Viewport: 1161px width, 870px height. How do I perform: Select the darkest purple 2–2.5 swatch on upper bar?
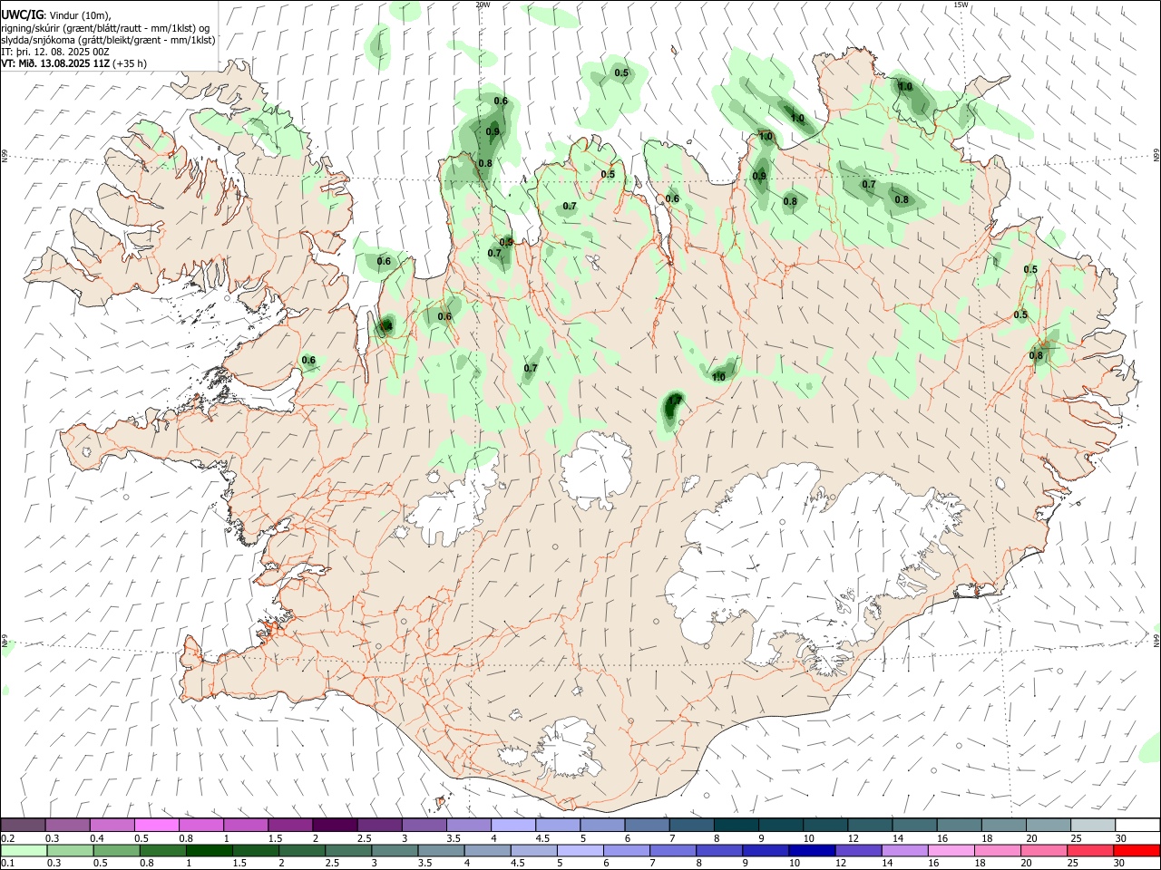335,825
